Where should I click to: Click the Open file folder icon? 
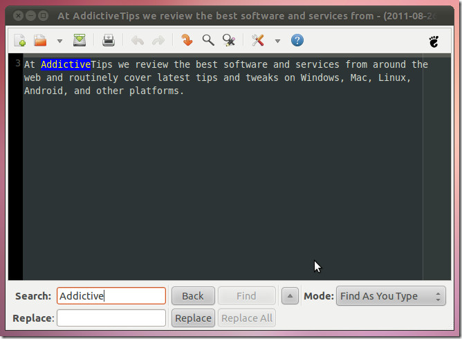pyautogui.click(x=40, y=40)
